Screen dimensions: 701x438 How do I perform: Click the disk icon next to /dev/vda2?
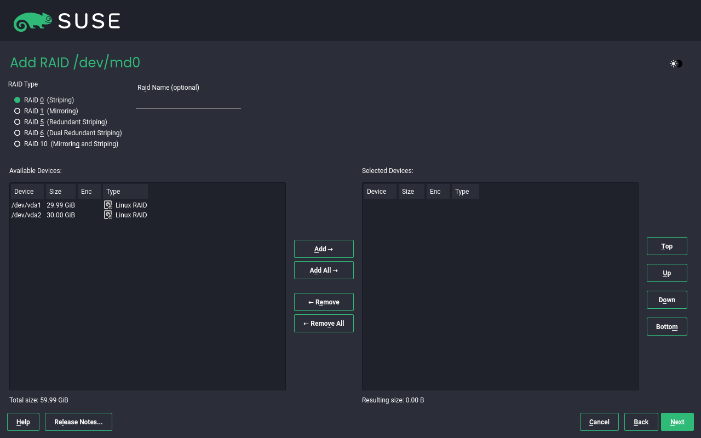pyautogui.click(x=108, y=215)
